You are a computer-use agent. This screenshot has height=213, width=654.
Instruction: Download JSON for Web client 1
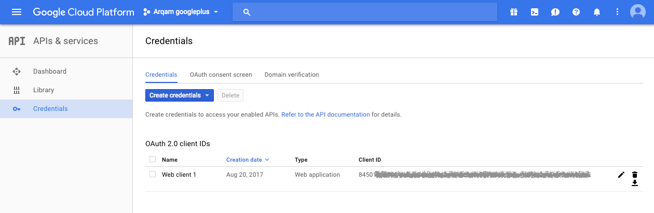click(634, 183)
